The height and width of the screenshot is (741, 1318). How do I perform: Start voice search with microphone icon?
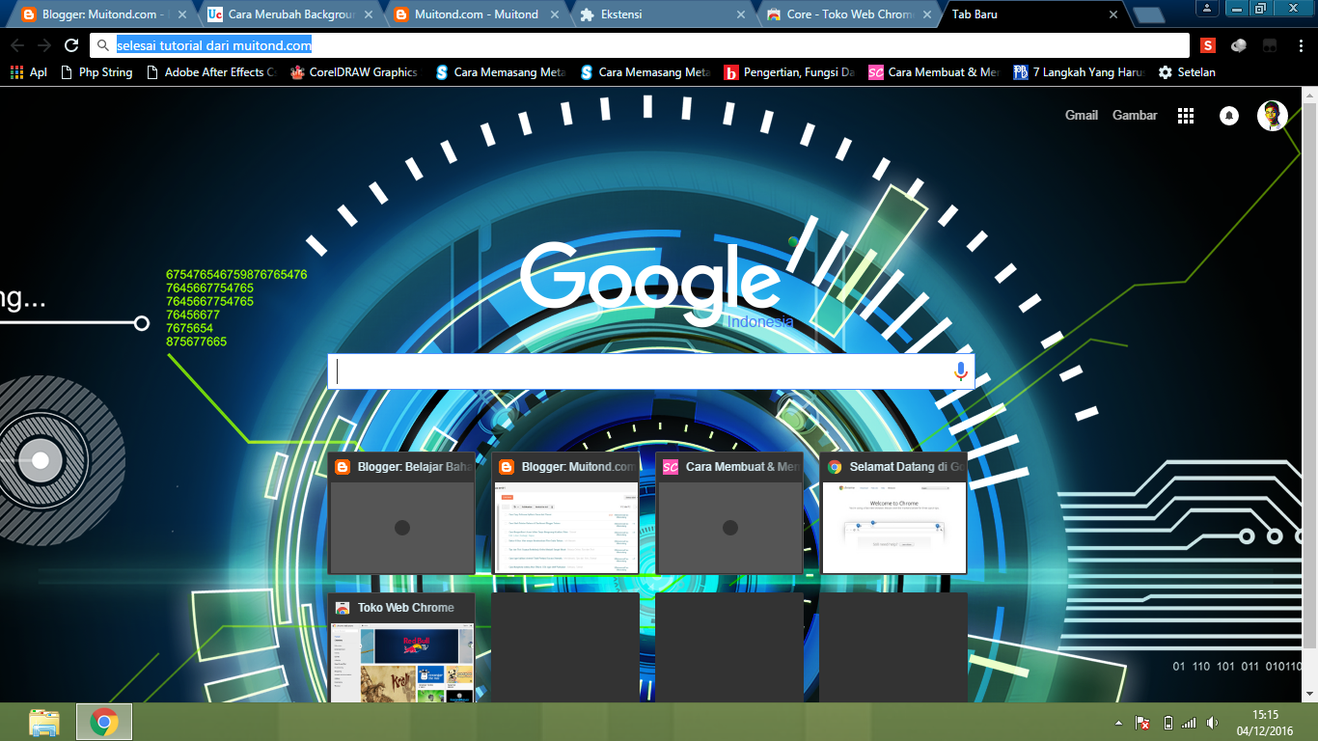pyautogui.click(x=961, y=371)
